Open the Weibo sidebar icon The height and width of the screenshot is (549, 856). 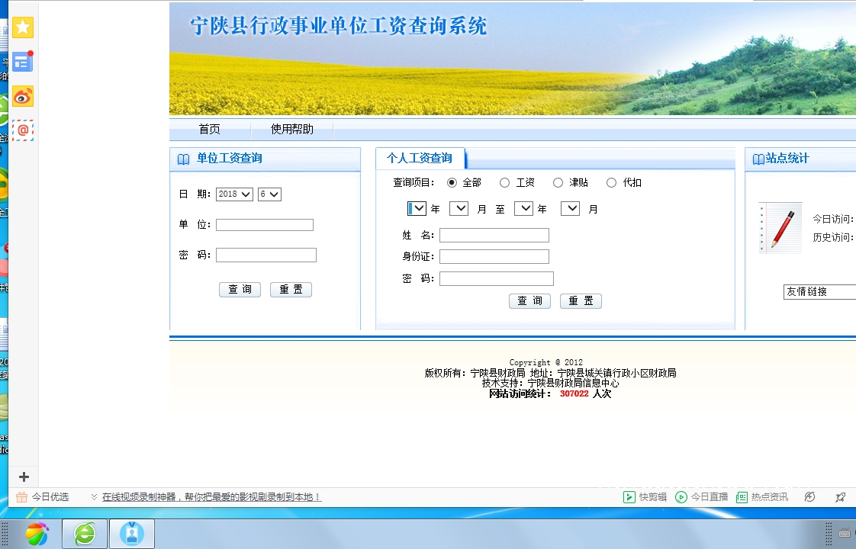pyautogui.click(x=23, y=96)
